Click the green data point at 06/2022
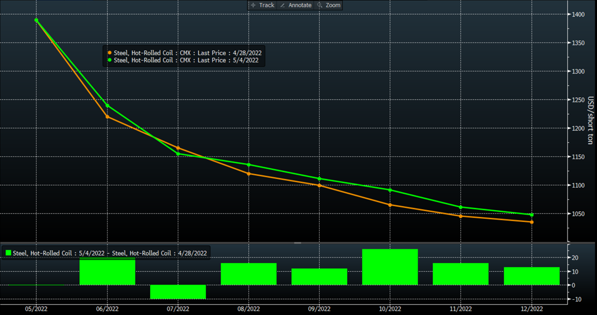 click(107, 105)
